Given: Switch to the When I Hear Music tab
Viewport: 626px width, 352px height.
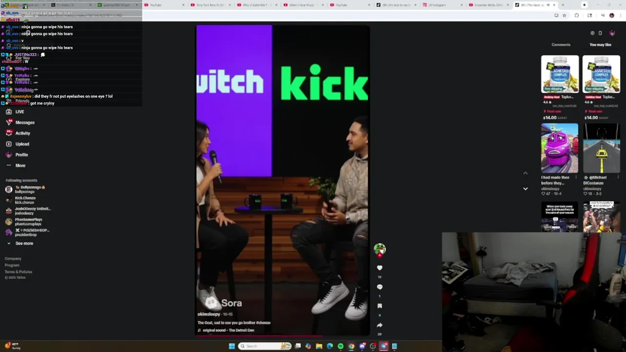Looking at the screenshot, I should [303, 5].
